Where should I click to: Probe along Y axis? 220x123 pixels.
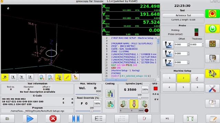pyautogui.click(x=168, y=54)
